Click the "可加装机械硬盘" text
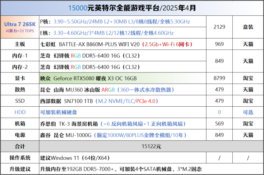The width and height of the screenshot is (264, 175). click(58, 112)
